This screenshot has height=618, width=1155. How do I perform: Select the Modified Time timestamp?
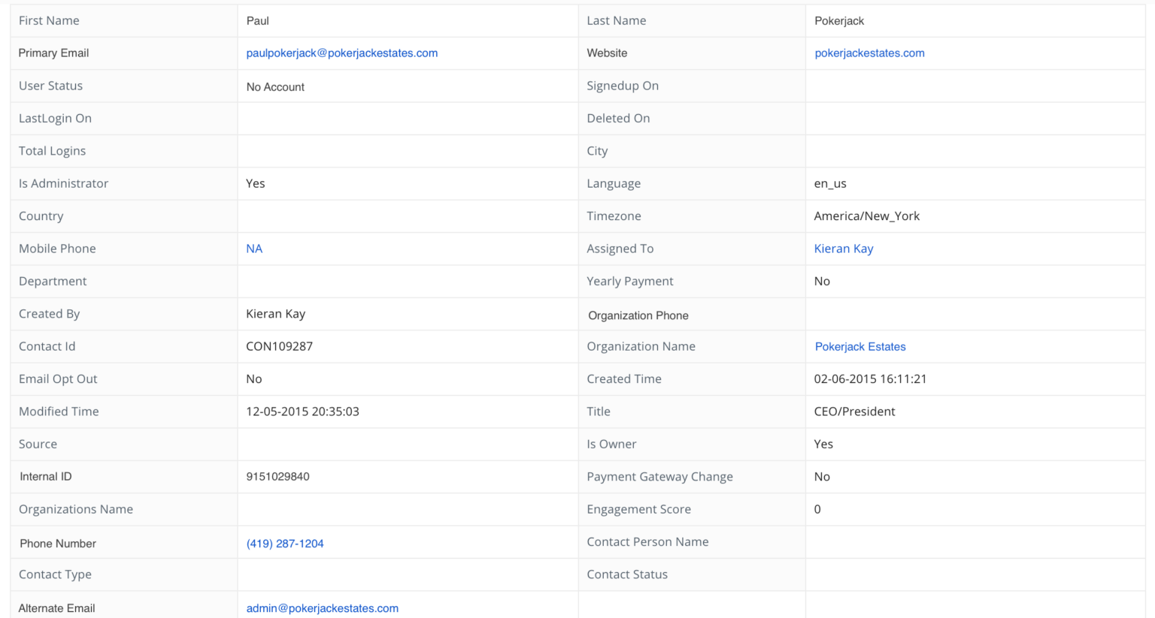[302, 411]
